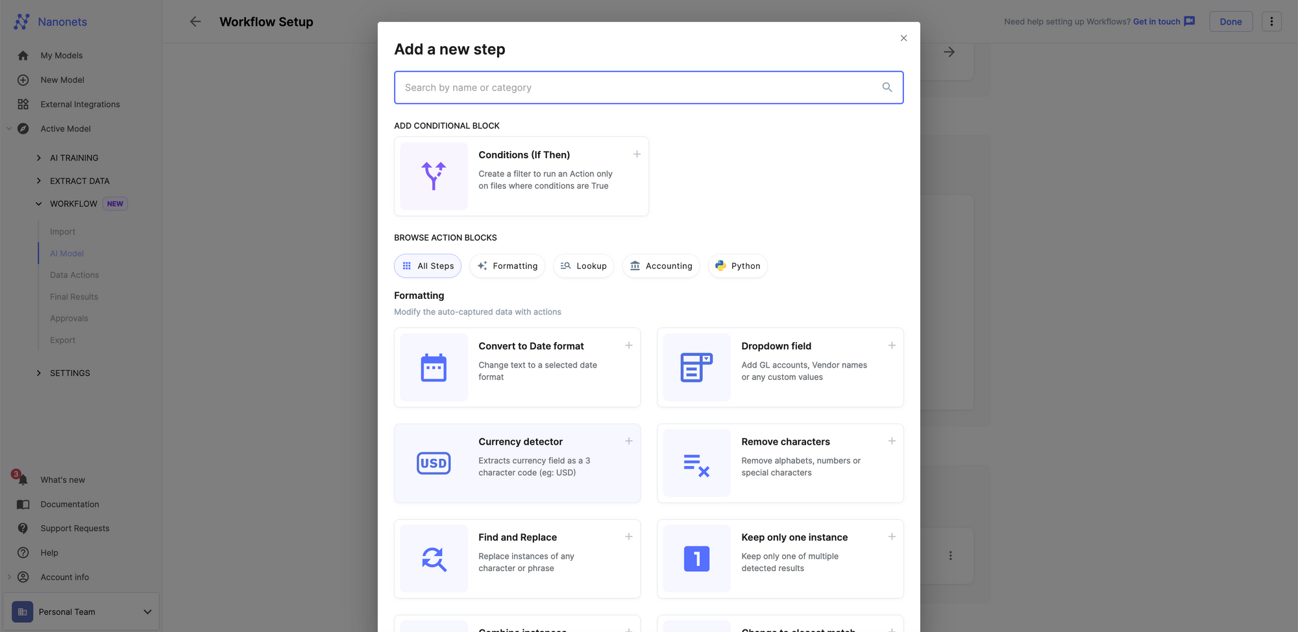1298x632 pixels.
Task: Click the Keep only one instance icon
Action: pyautogui.click(x=696, y=559)
